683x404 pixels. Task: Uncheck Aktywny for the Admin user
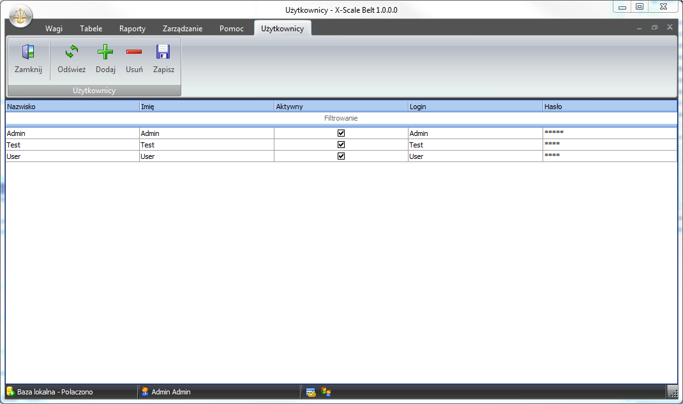point(341,133)
